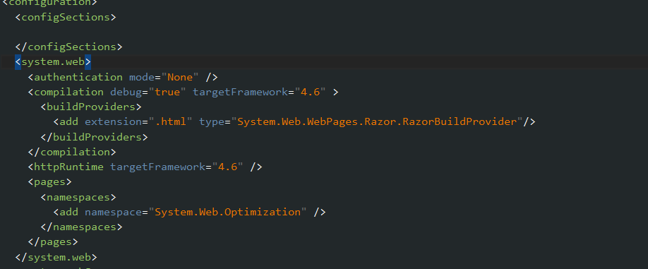Select the mode attribute value "None"

pos(180,77)
